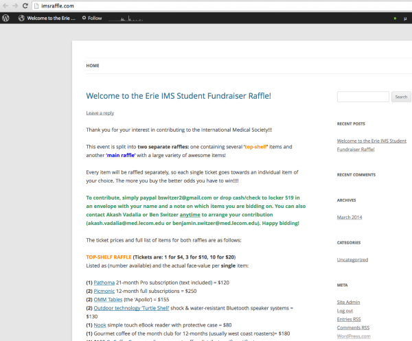Screen dimensions: 412x341
Task: Follow this blog from the admin bar
Action: click(92, 18)
